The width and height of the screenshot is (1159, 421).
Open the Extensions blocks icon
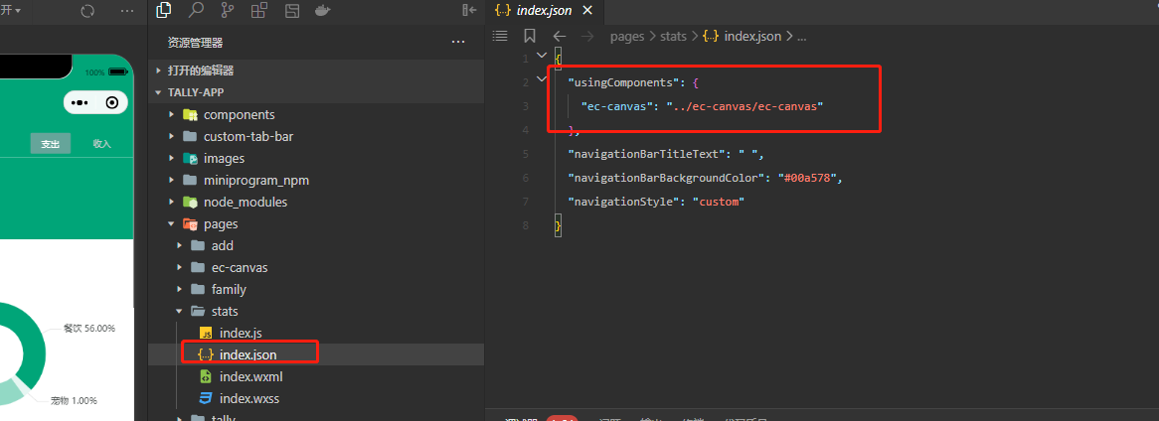point(259,10)
